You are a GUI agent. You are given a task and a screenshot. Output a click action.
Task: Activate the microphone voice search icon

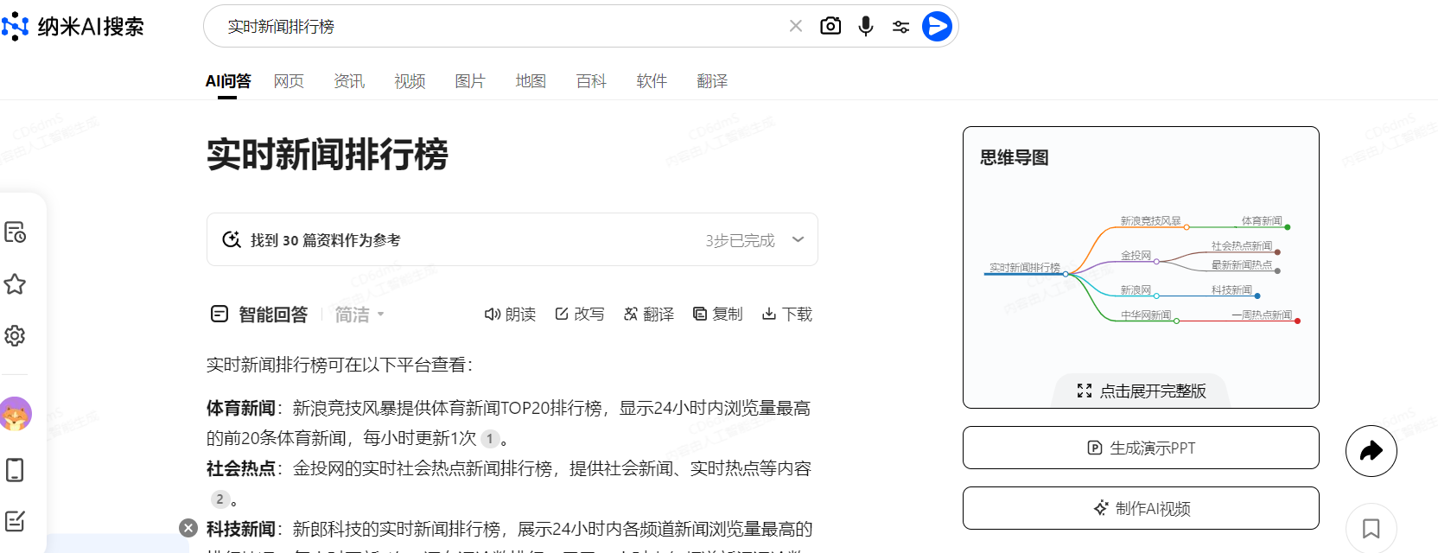coord(865,26)
